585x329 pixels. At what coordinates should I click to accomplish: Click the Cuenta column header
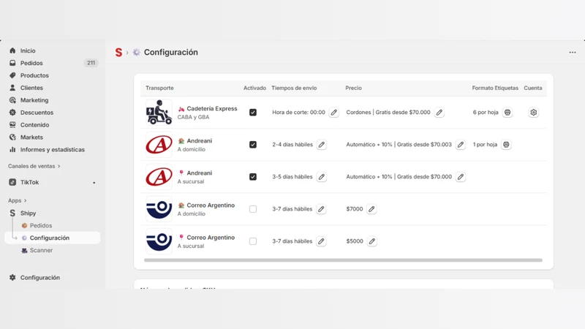pyautogui.click(x=533, y=88)
